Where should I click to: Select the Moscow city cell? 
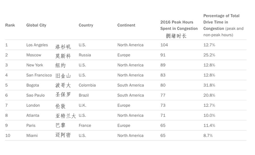coord(34,55)
